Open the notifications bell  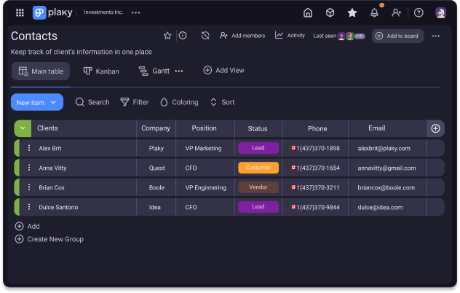click(374, 12)
